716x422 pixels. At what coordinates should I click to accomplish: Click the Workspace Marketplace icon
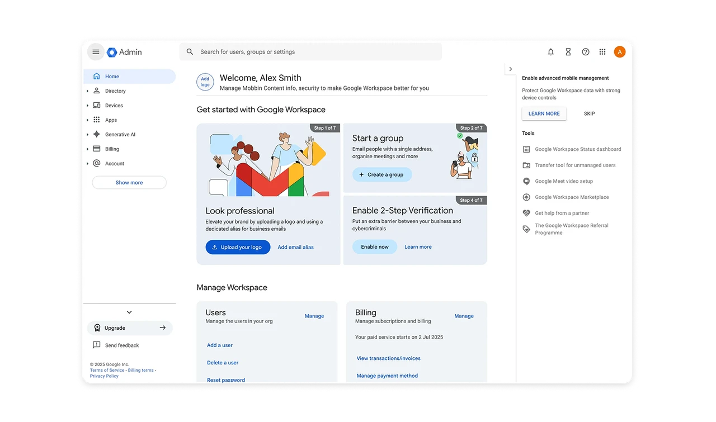click(x=526, y=197)
